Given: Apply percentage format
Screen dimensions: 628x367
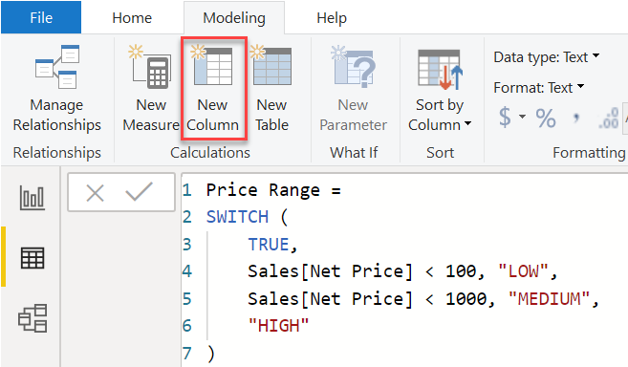Looking at the screenshot, I should click(546, 118).
